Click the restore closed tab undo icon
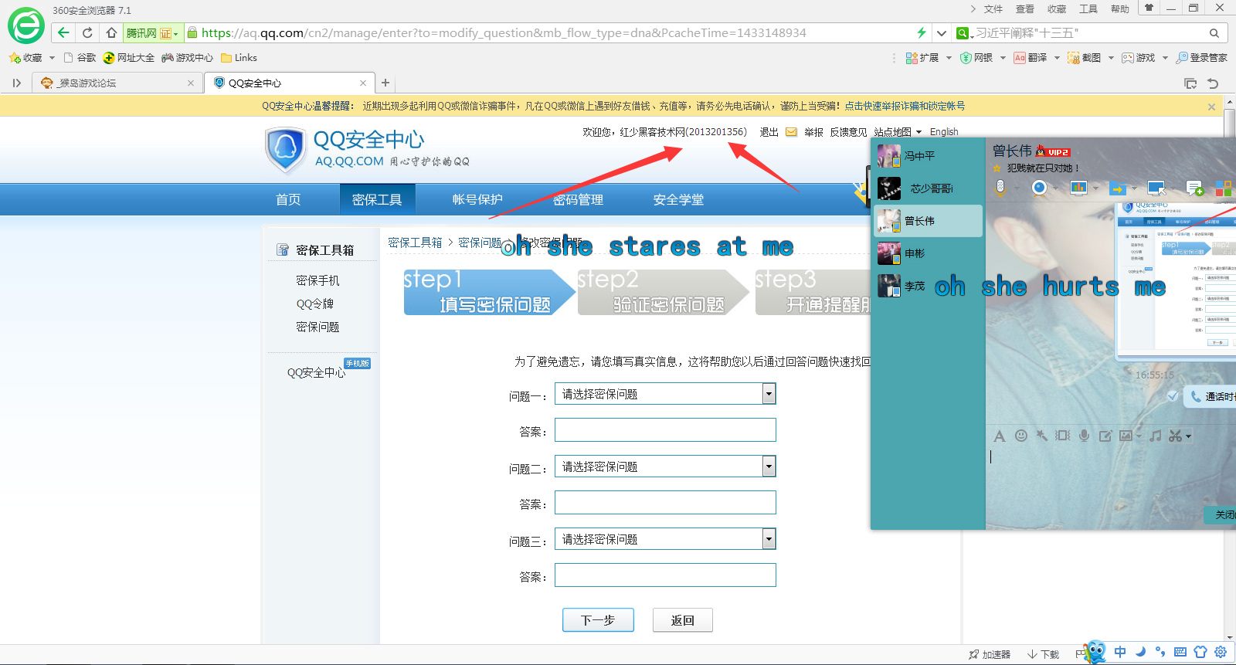 coord(1213,83)
